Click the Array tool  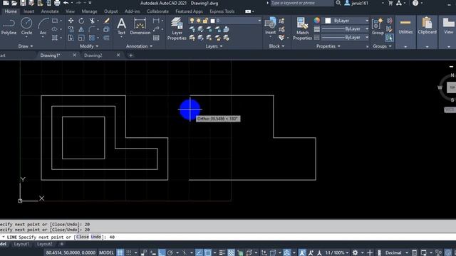click(92, 38)
